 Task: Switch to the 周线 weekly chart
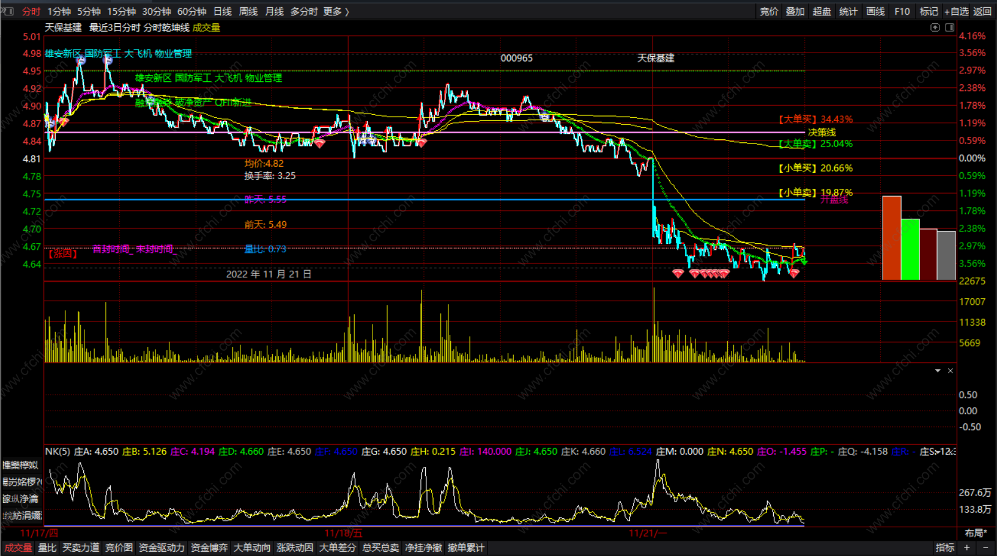click(248, 12)
